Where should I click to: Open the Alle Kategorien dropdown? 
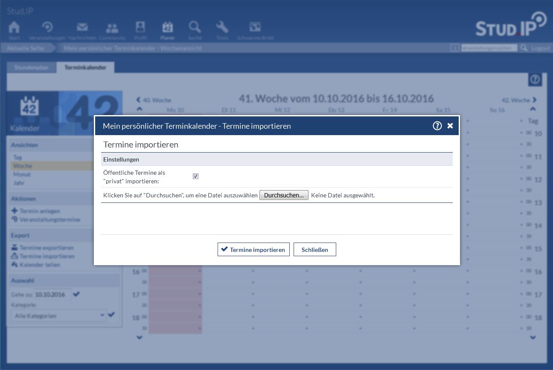coord(59,316)
